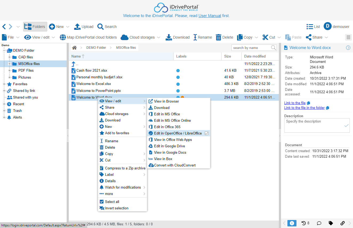The image size is (353, 228).
Task: Click the Rename toolbar icon
Action: point(195,37)
